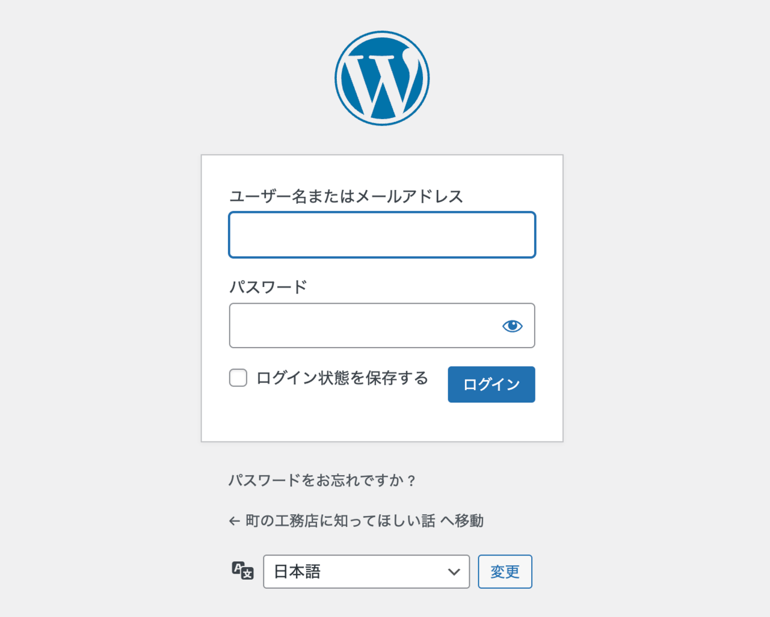Screen dimensions: 770x617
Task: Click the left arrow before 町の工務店
Action: coord(235,521)
